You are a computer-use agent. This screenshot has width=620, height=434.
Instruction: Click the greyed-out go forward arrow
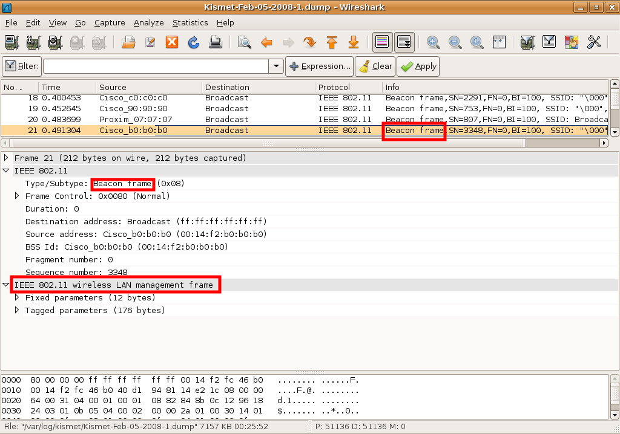(x=288, y=42)
